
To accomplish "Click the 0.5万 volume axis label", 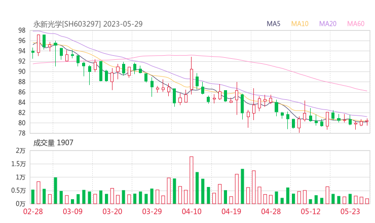I will coord(18,191).
